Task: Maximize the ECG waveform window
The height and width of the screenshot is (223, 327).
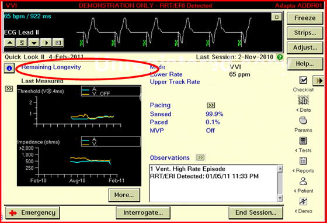Action: click(277, 17)
